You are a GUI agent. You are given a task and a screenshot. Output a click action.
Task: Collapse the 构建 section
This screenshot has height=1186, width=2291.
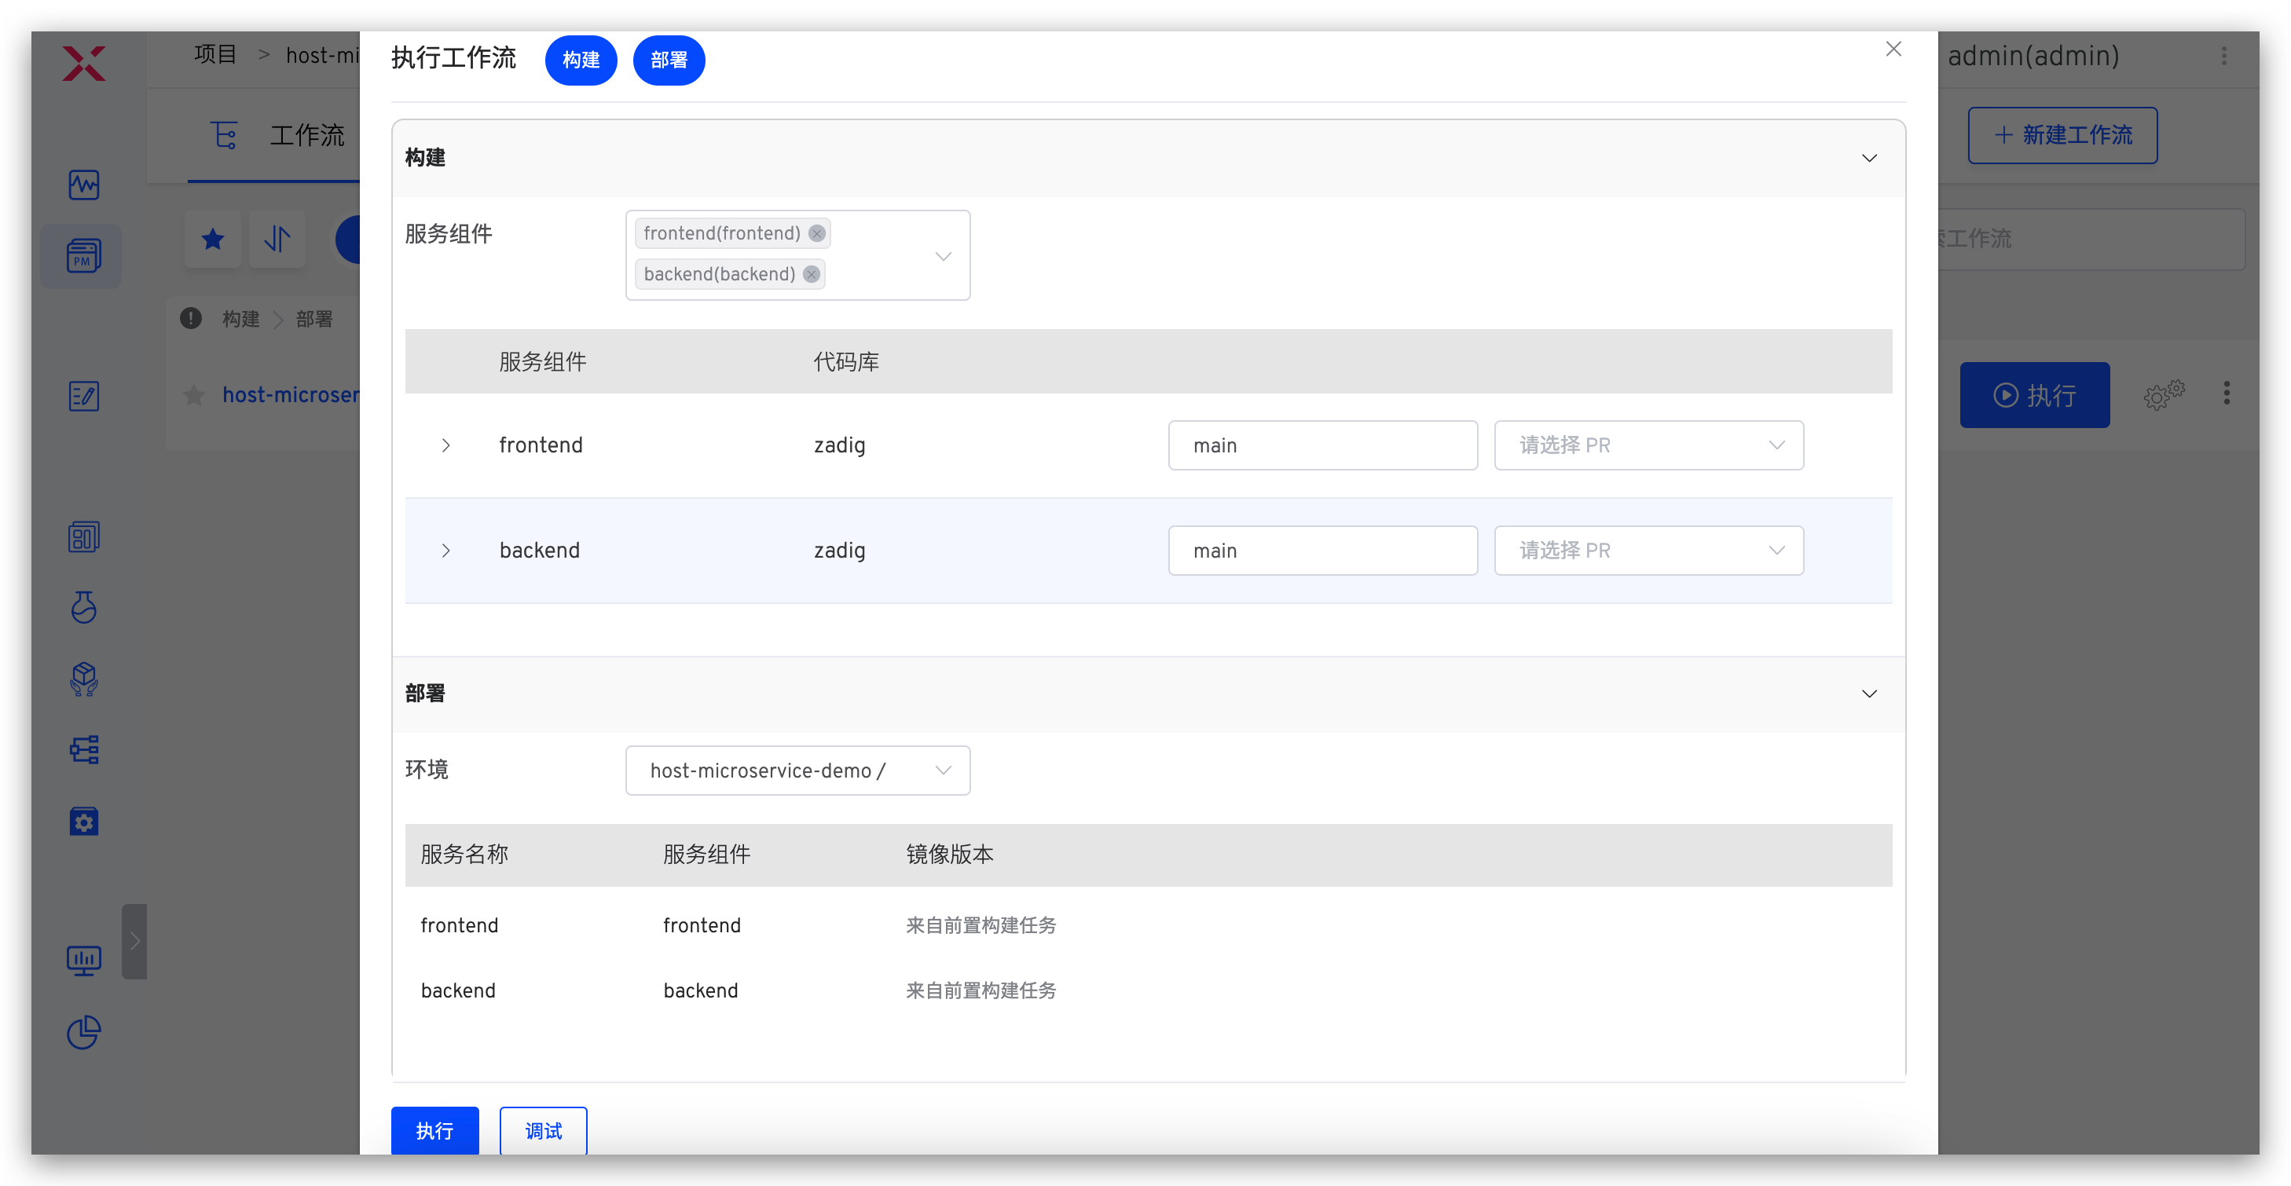pyautogui.click(x=1868, y=158)
